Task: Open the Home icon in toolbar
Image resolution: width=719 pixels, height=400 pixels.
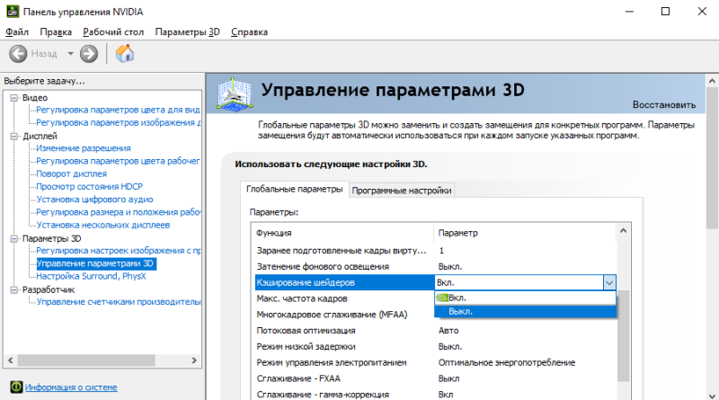Action: [125, 54]
